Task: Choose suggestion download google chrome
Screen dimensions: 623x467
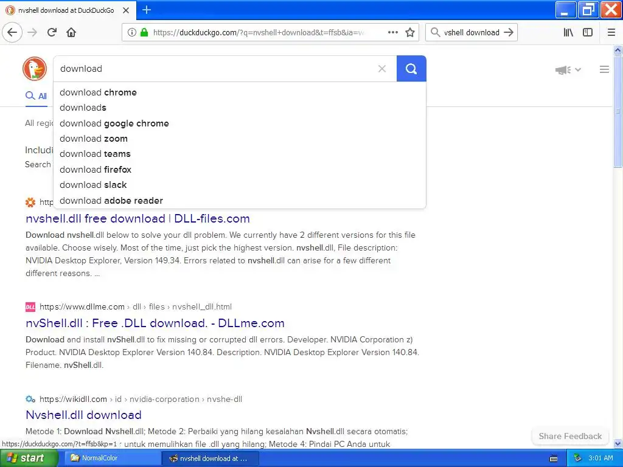Action: 240,123
